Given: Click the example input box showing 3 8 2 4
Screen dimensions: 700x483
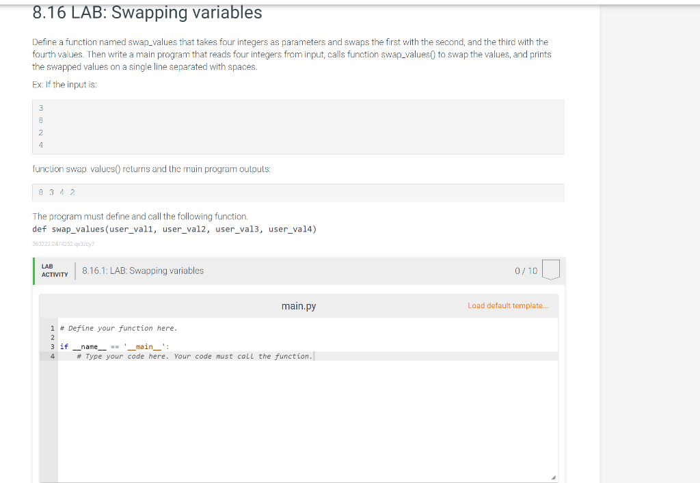Looking at the screenshot, I should pyautogui.click(x=297, y=126).
